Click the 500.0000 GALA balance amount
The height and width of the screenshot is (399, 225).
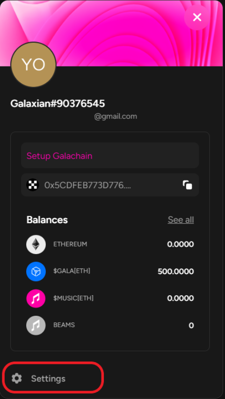click(175, 271)
